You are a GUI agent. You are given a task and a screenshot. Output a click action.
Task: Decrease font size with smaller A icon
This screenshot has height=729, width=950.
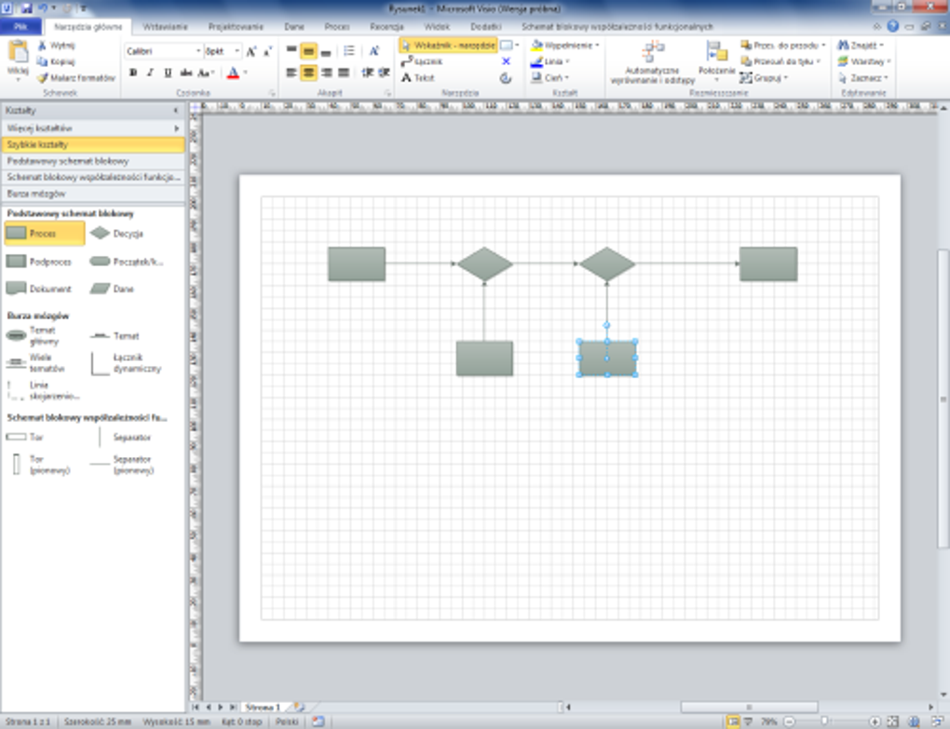(x=267, y=51)
